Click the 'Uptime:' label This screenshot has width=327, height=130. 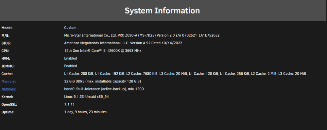(x=8, y=112)
